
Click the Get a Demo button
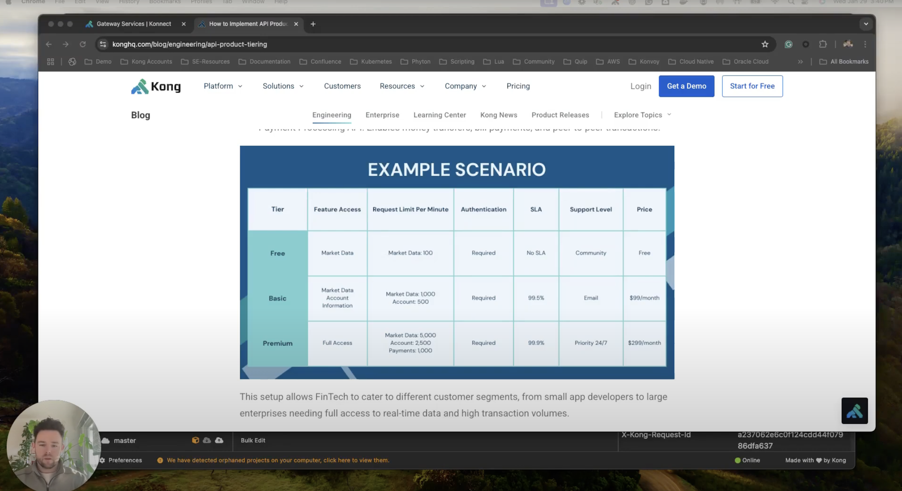click(686, 86)
